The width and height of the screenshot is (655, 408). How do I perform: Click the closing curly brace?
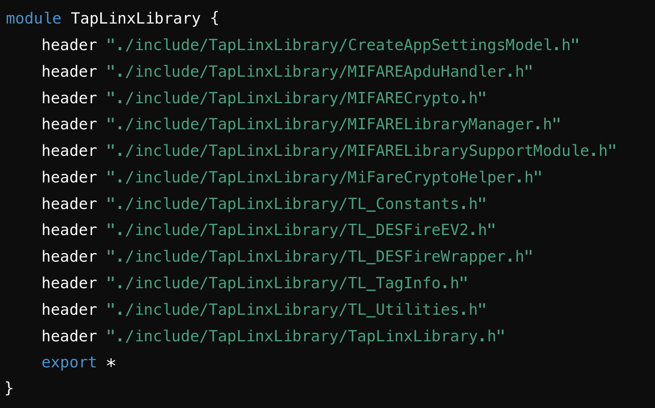click(x=9, y=388)
